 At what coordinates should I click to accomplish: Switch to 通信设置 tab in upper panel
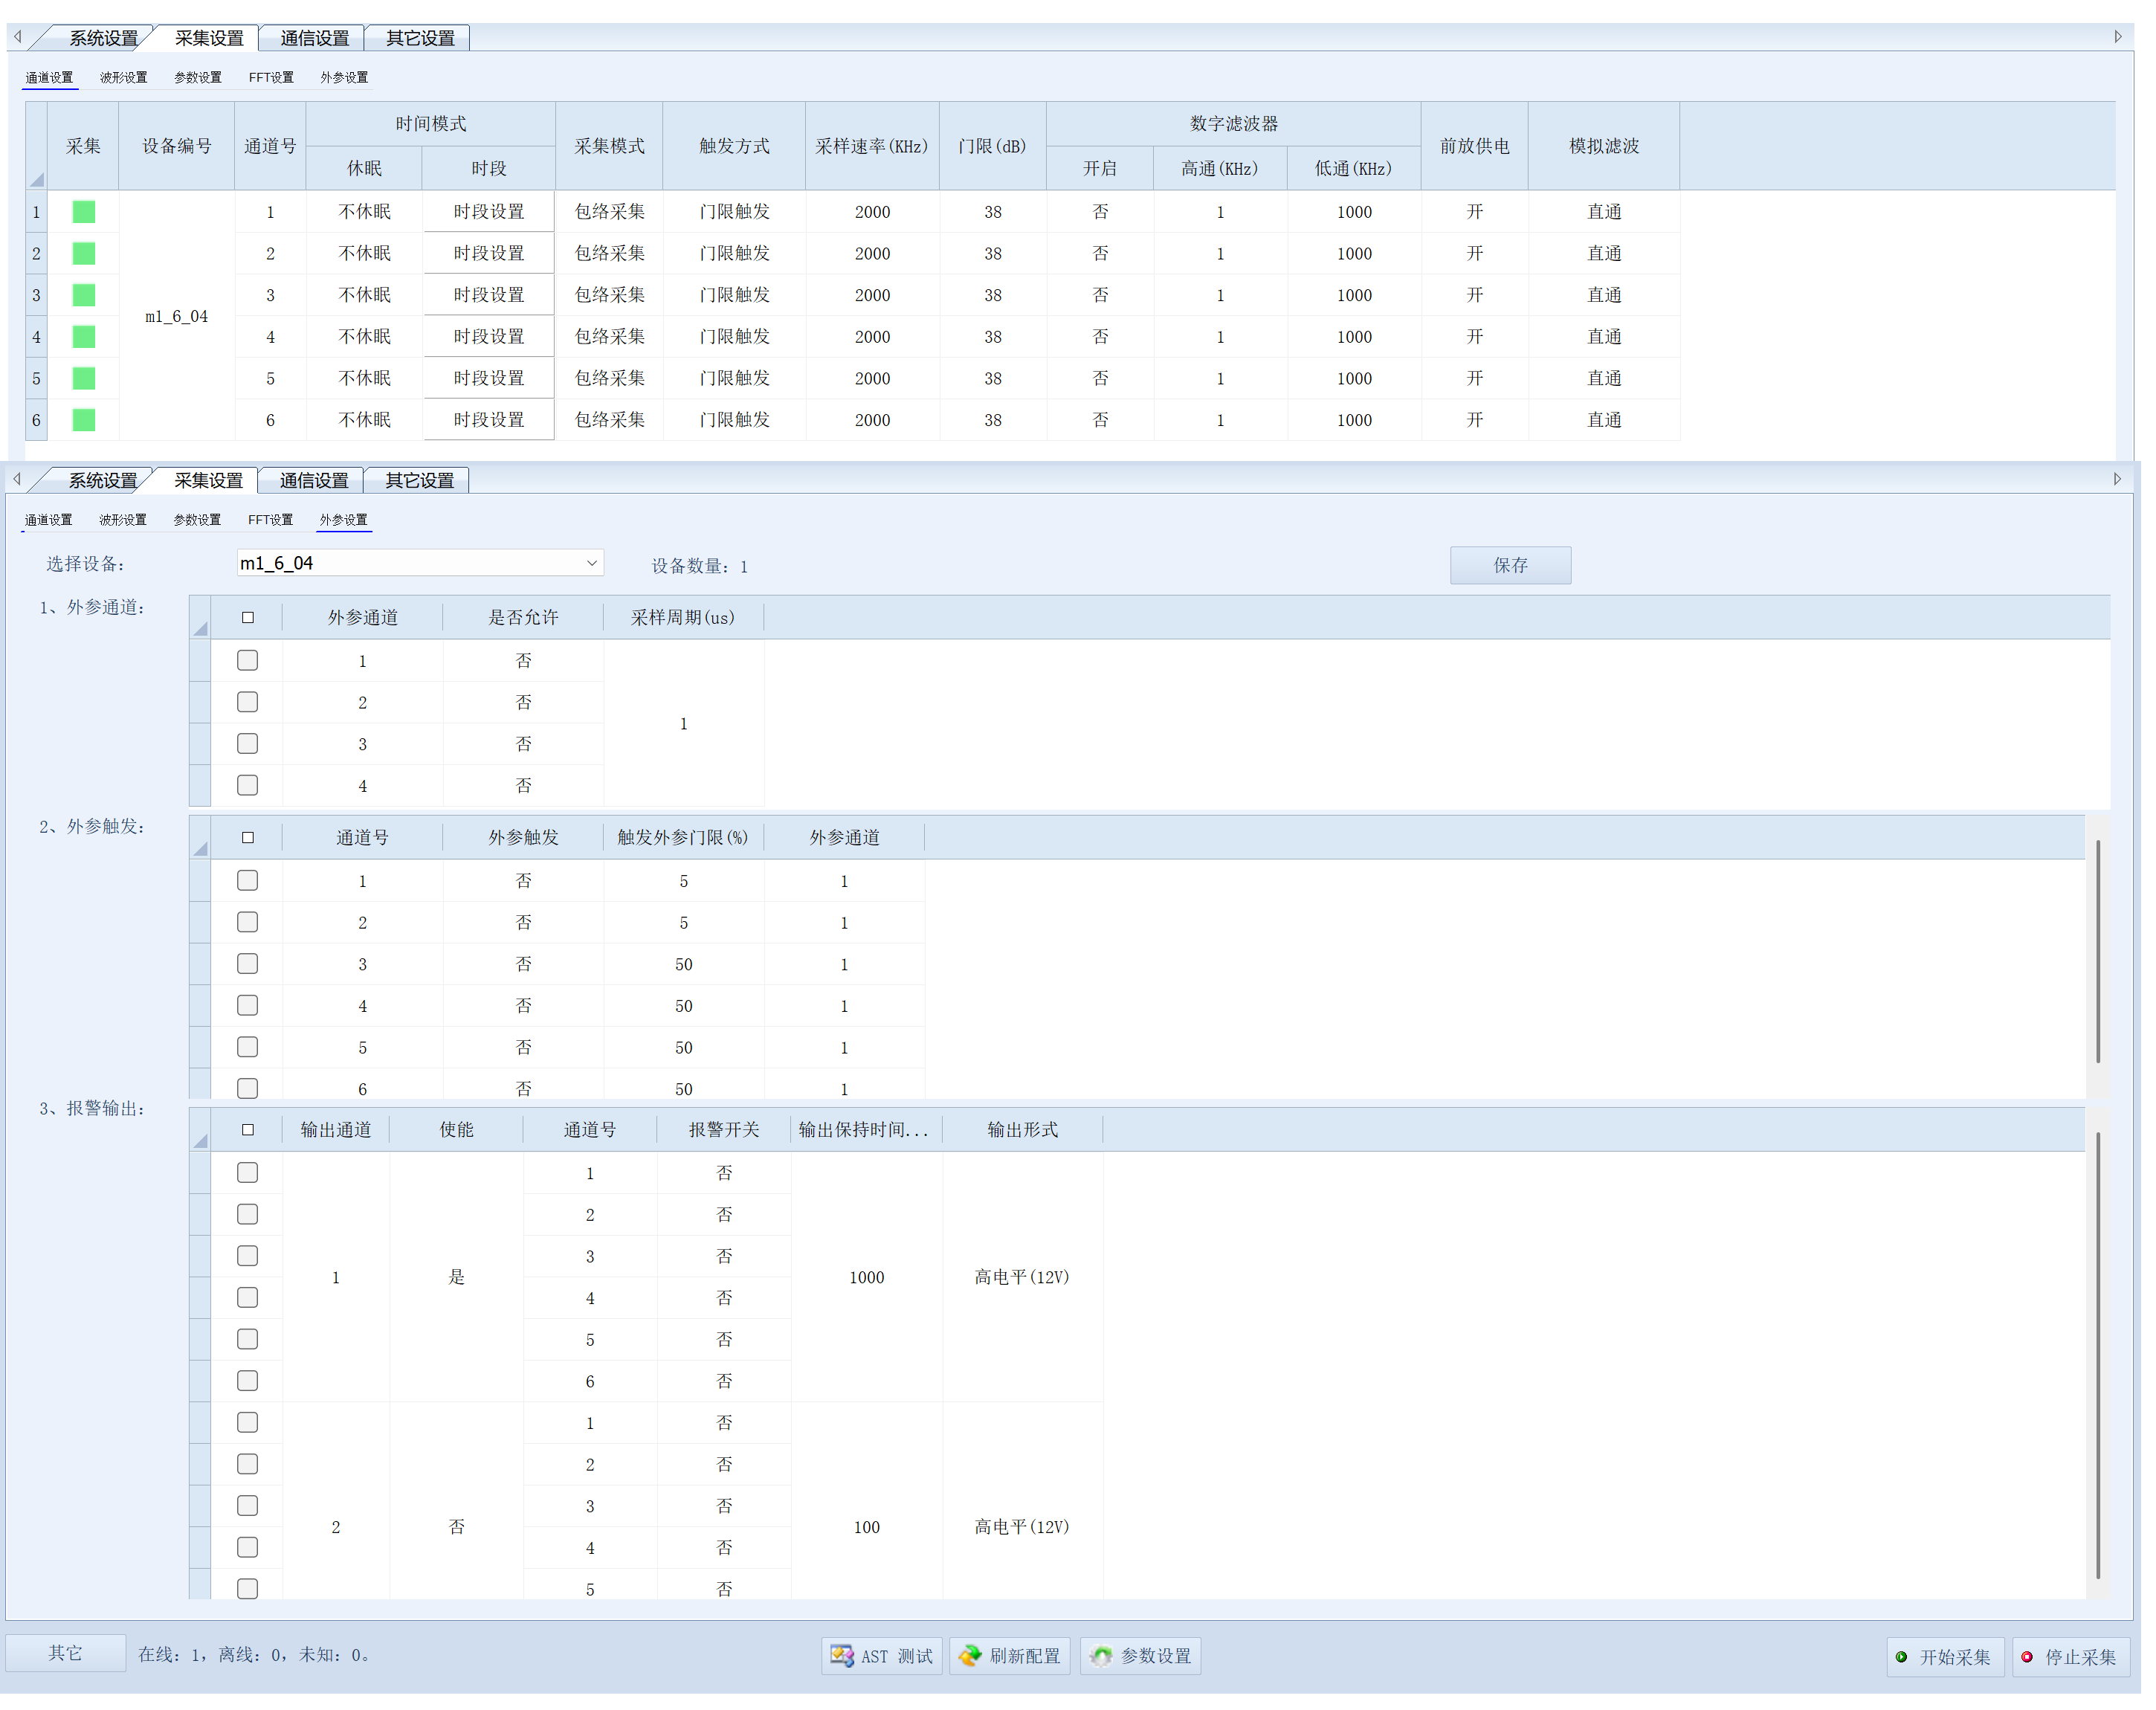pos(316,38)
